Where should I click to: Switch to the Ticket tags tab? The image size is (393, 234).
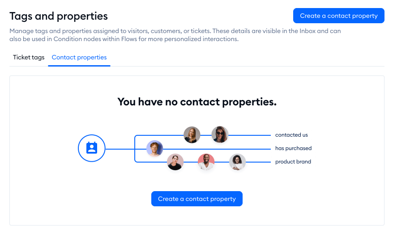click(x=29, y=57)
